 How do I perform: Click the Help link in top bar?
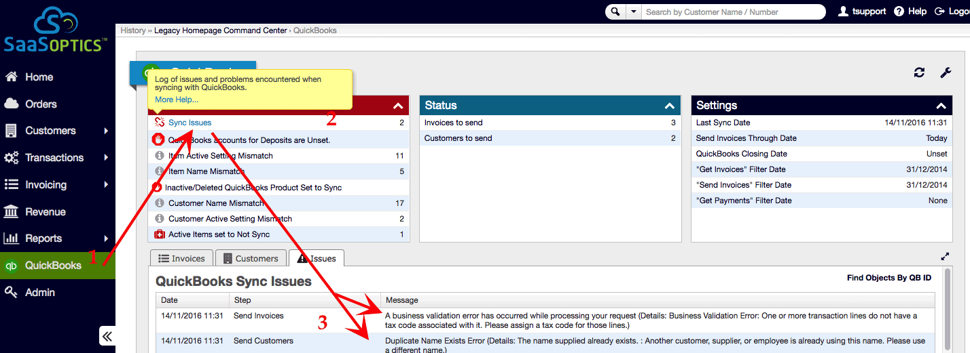tap(917, 12)
